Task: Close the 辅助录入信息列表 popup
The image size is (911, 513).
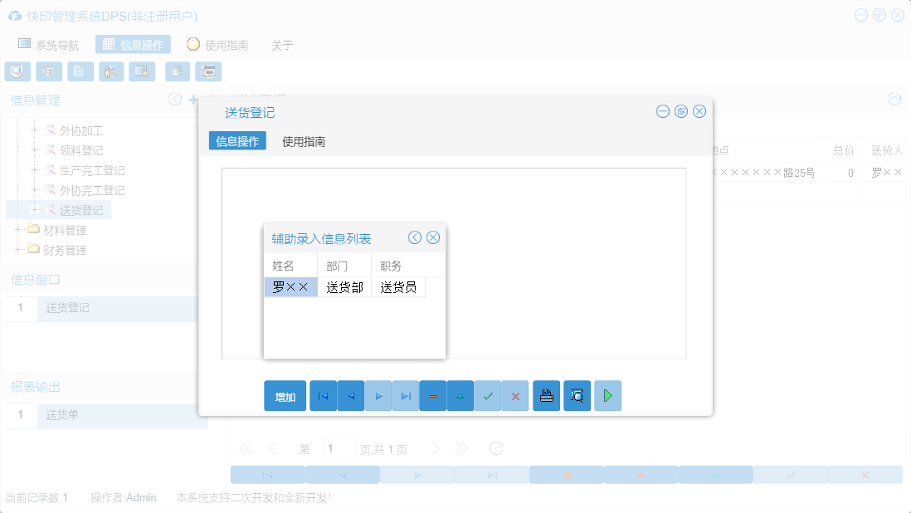Action: pyautogui.click(x=433, y=237)
